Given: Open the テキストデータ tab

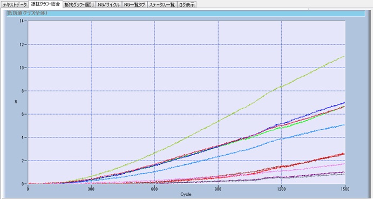Looking at the screenshot, I should point(15,4).
